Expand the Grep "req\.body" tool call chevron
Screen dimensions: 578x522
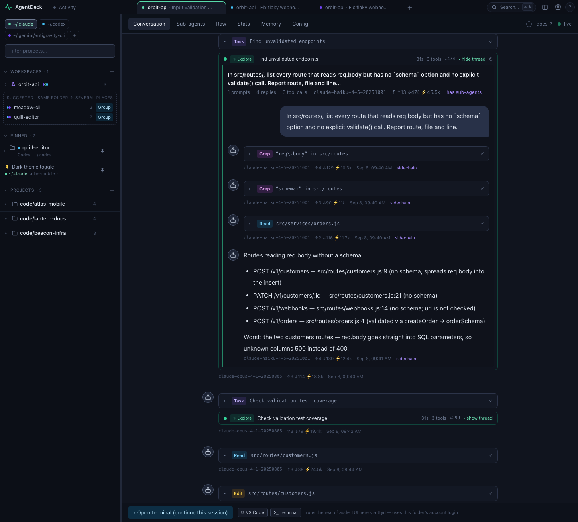(250, 154)
